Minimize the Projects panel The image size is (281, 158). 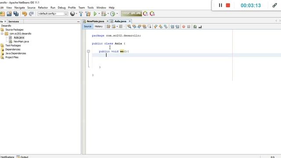[x=78, y=22]
